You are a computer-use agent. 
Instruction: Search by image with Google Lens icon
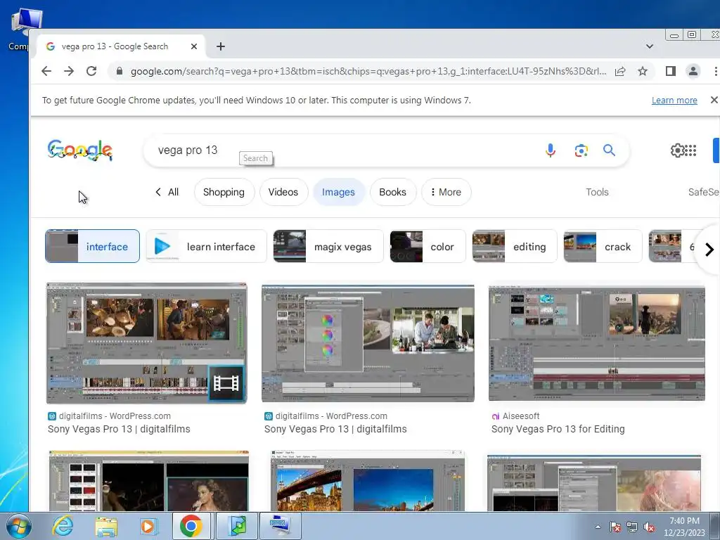pos(581,150)
